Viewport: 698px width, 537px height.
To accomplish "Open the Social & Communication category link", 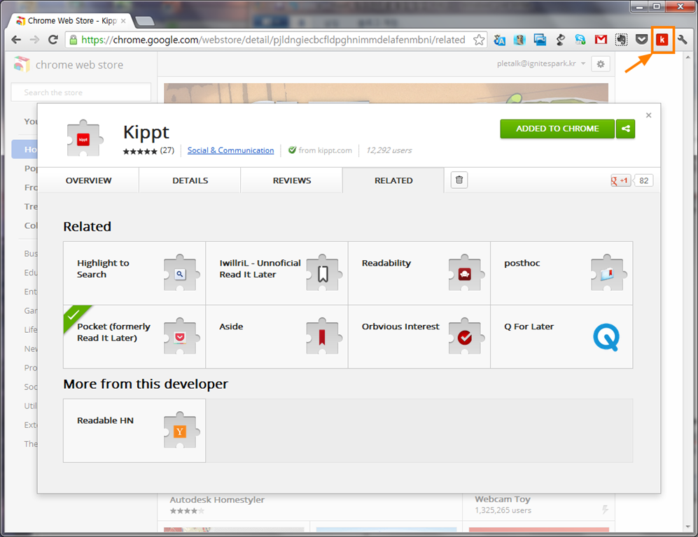I will [x=230, y=150].
